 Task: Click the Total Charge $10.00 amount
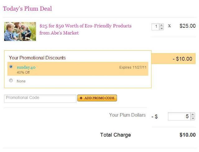coord(187,135)
